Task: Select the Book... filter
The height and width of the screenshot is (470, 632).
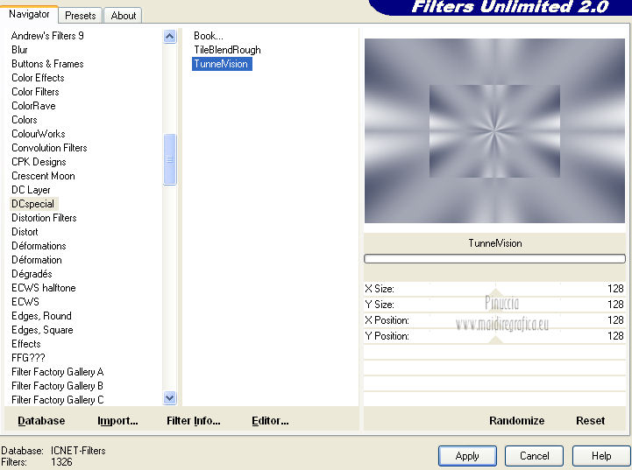Action: tap(209, 36)
